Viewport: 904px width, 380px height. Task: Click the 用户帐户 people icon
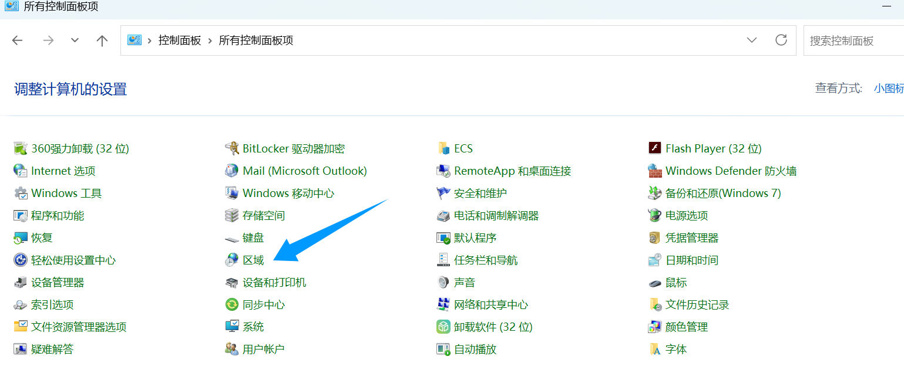232,349
